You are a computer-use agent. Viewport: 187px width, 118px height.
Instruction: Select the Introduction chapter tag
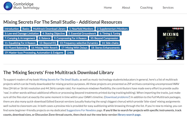tap(12, 29)
